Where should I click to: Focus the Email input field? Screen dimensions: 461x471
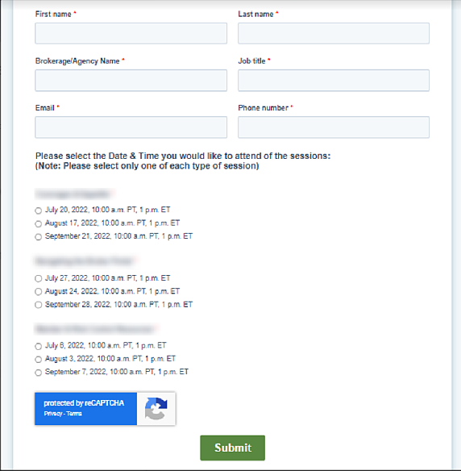pos(131,127)
